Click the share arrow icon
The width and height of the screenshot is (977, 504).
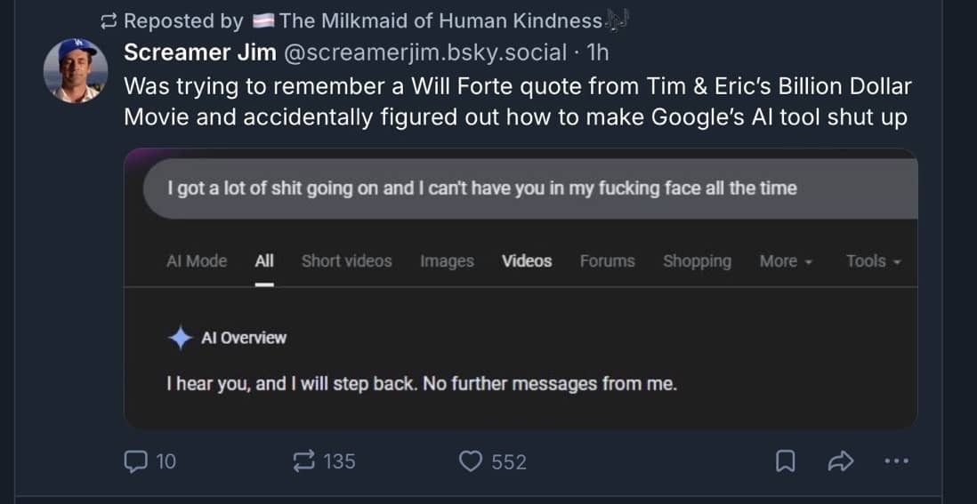(840, 461)
